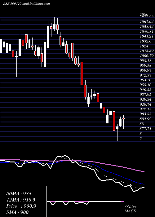The height and width of the screenshot is (217, 155).
Task: Click inside the Live MACD histogram box
Action: click(x=85, y=201)
